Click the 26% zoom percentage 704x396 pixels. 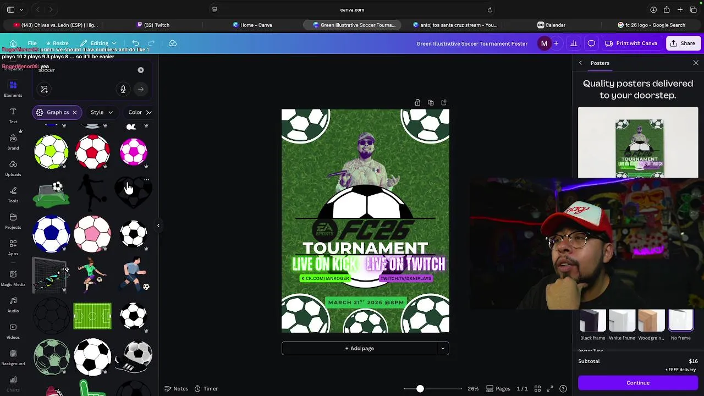(473, 388)
